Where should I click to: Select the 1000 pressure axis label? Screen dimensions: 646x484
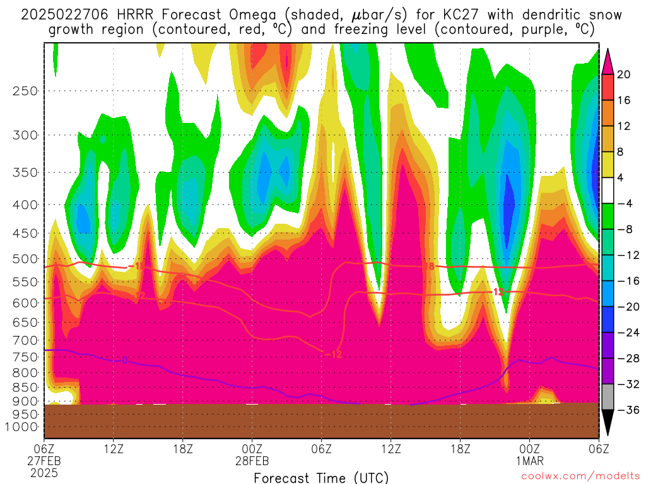(21, 427)
